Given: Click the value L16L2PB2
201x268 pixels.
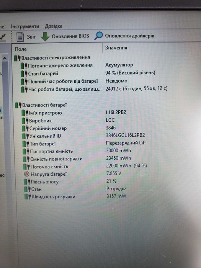Looking at the screenshot, I should point(116,112).
